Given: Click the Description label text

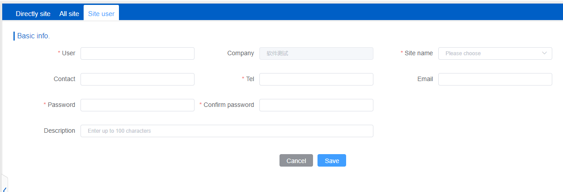Looking at the screenshot, I should click(x=59, y=131).
